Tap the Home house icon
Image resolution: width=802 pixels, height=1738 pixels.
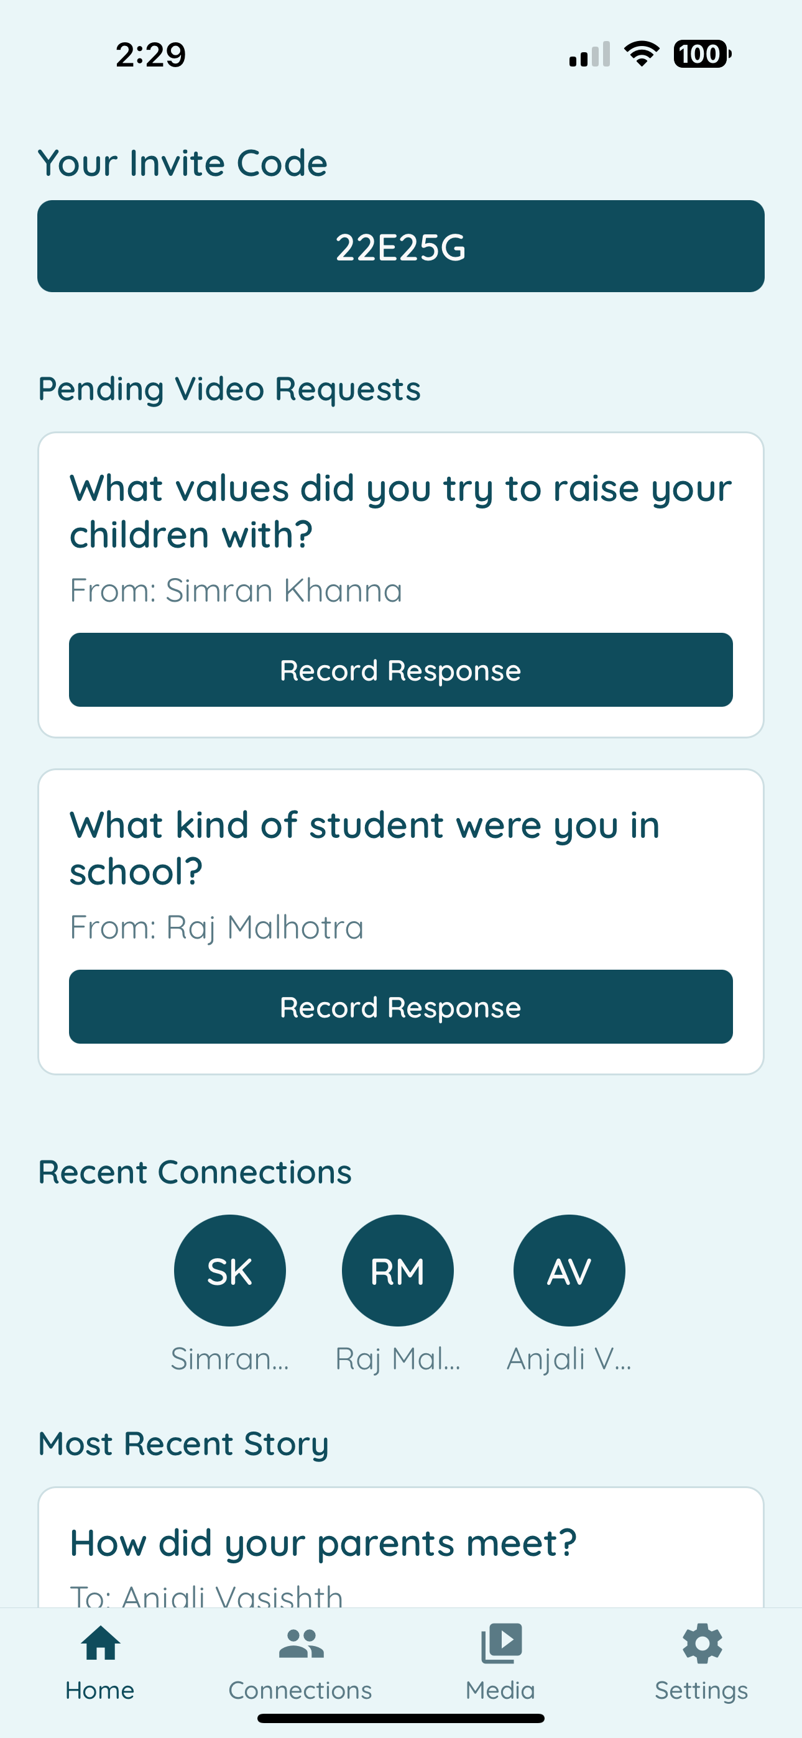[101, 1643]
